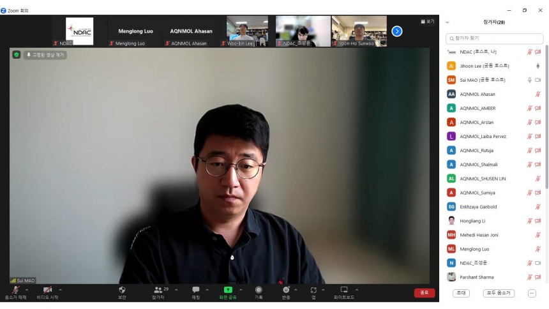
Task: Click the 참가자 participants icon
Action: coord(158,290)
